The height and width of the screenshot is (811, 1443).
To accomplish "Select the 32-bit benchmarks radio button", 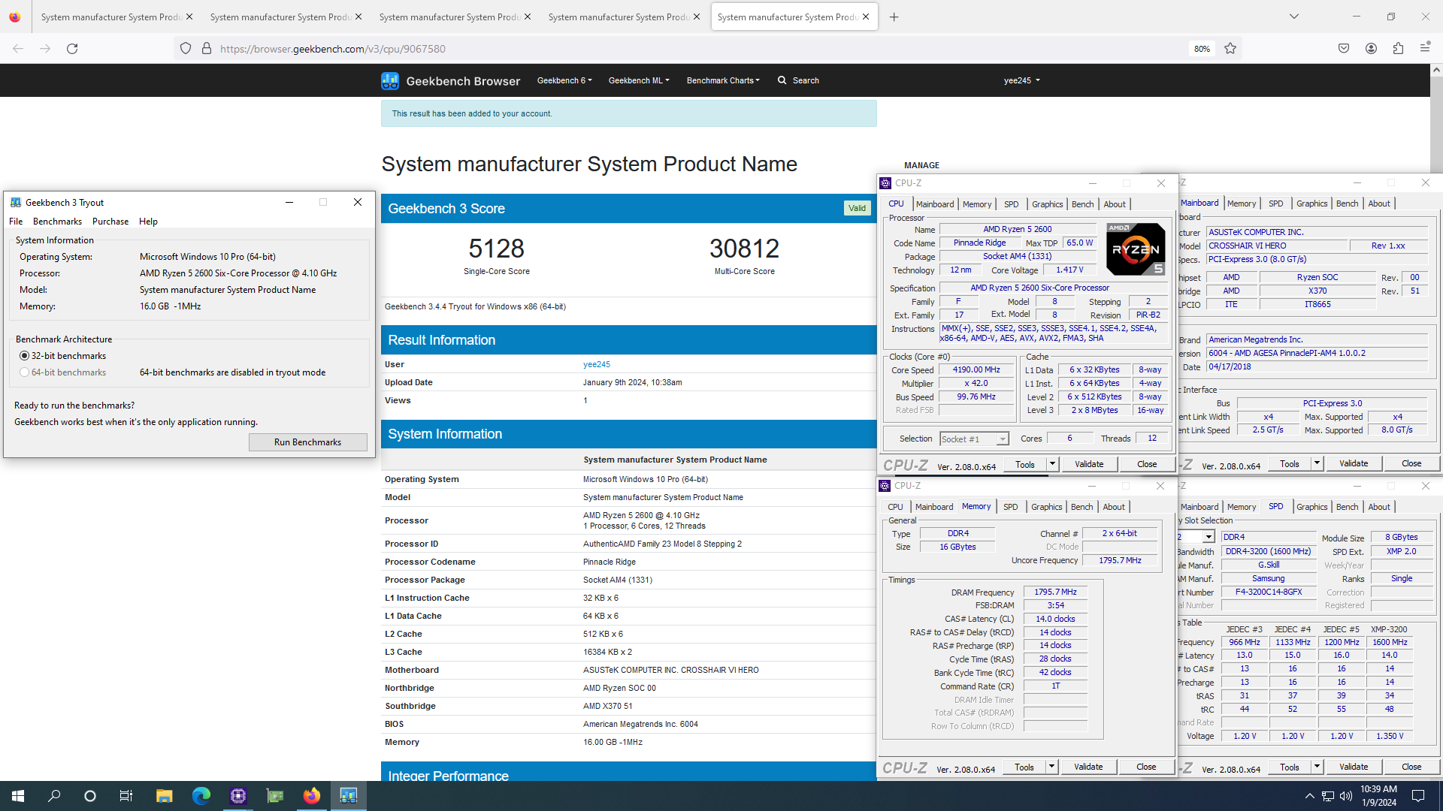I will (25, 356).
